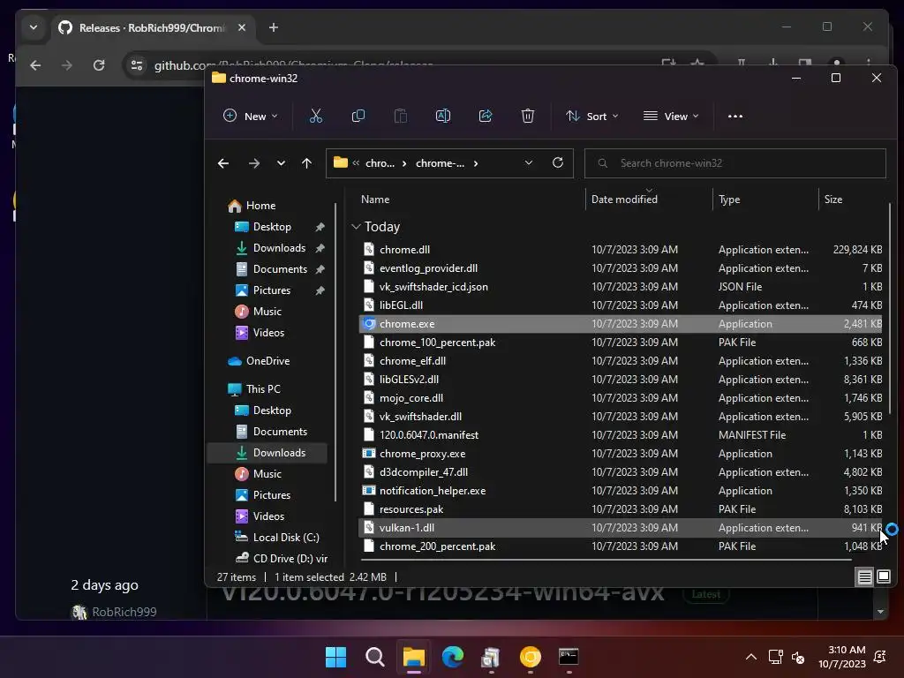Select 120.0.6047.0.manifest file
Screen dimensions: 904x678
[x=620, y=435]
